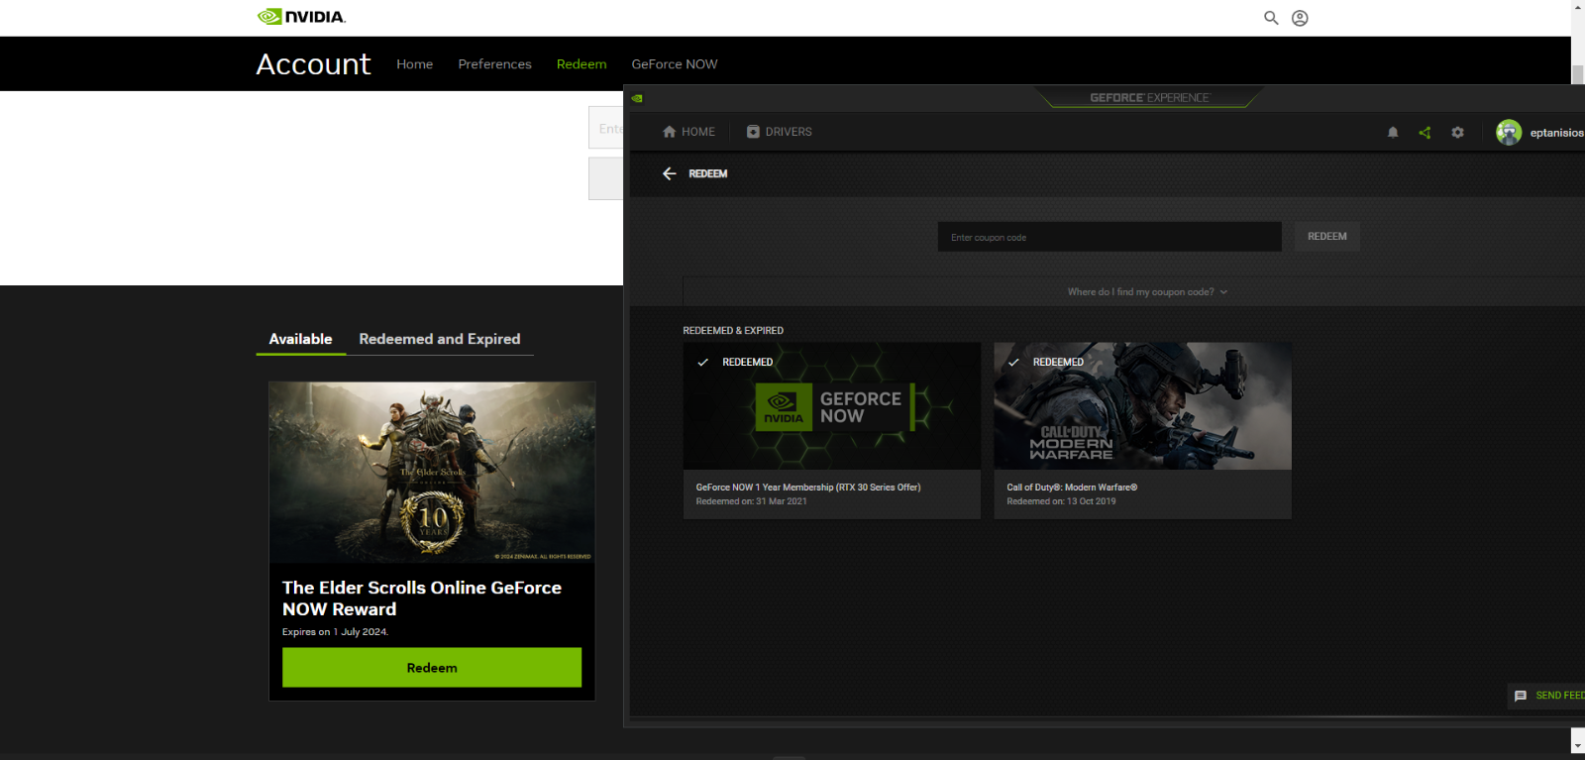This screenshot has width=1585, height=760.
Task: Click 'Redeemed on: 13 Oct 2019' text
Action: point(1061,501)
